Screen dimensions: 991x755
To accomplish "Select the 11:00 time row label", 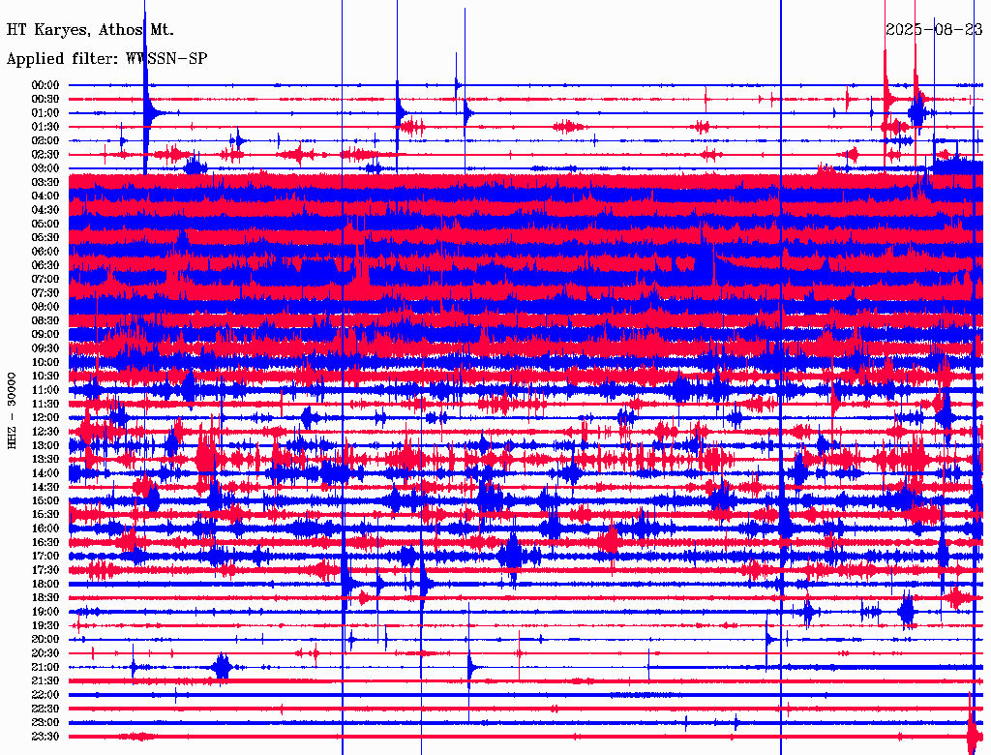I will (x=45, y=390).
